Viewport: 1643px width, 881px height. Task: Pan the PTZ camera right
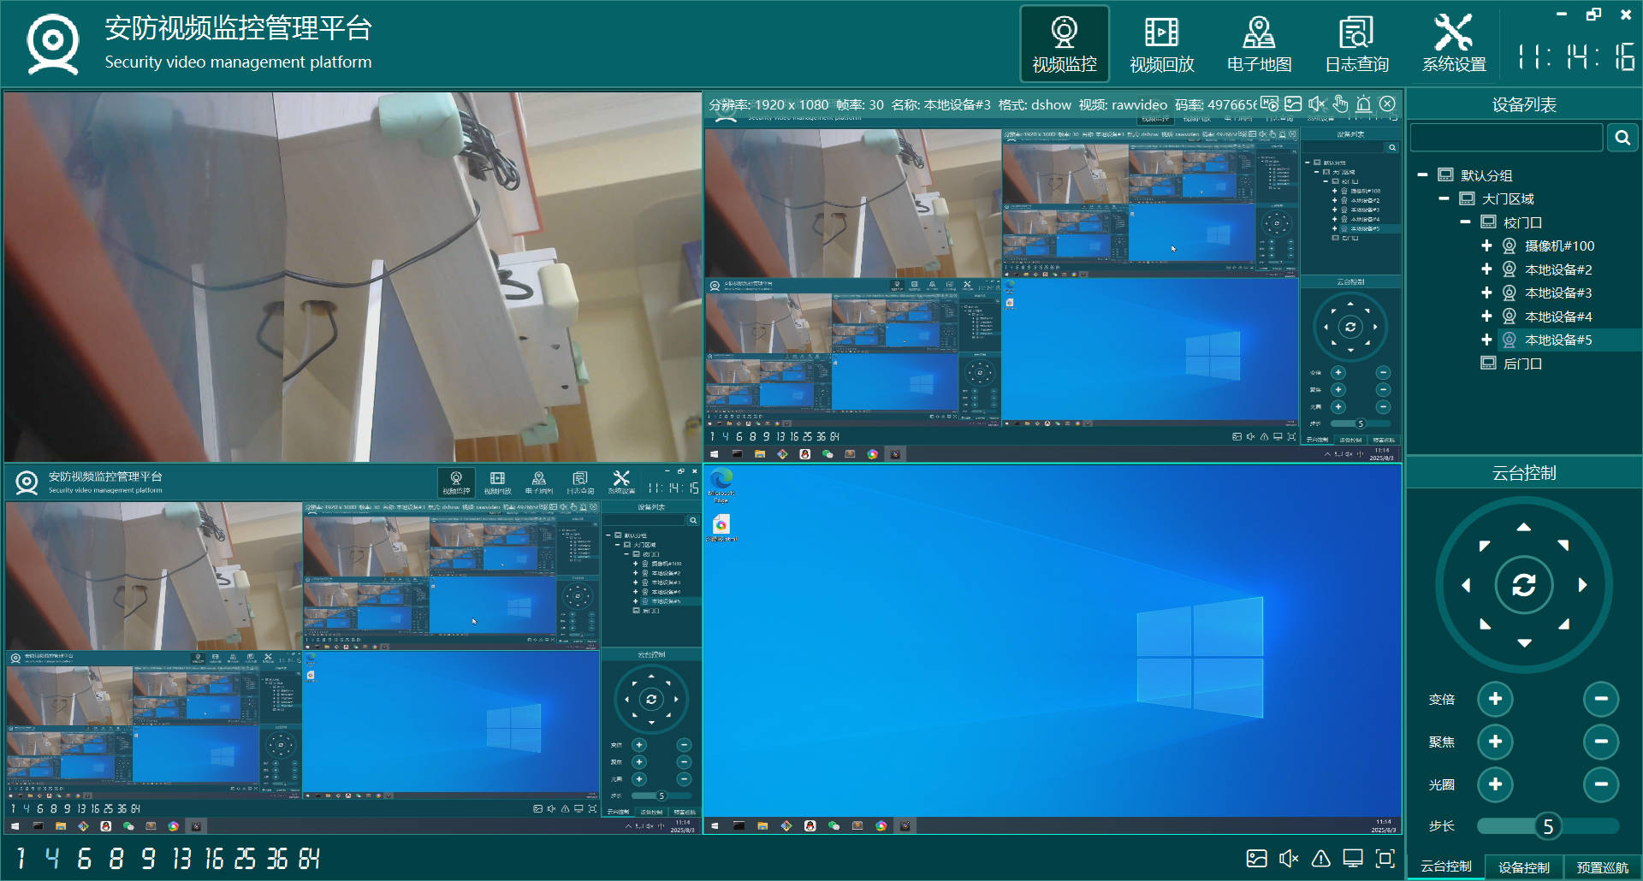click(x=1582, y=585)
